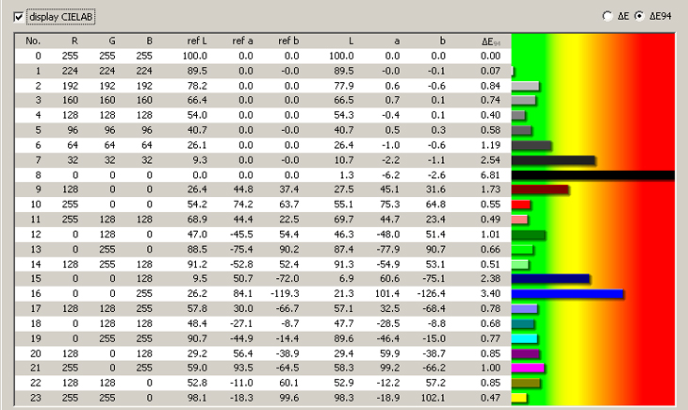Viewport: 688px width, 410px height.
Task: Click the cyan bar in row 19
Action: click(x=524, y=338)
